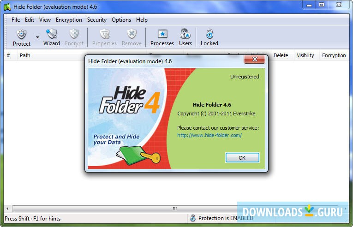The height and width of the screenshot is (227, 353).
Task: Click the Visibility column header
Action: pos(305,55)
